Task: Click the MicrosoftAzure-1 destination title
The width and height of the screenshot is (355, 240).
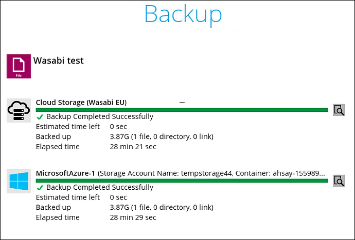Action: click(x=65, y=173)
